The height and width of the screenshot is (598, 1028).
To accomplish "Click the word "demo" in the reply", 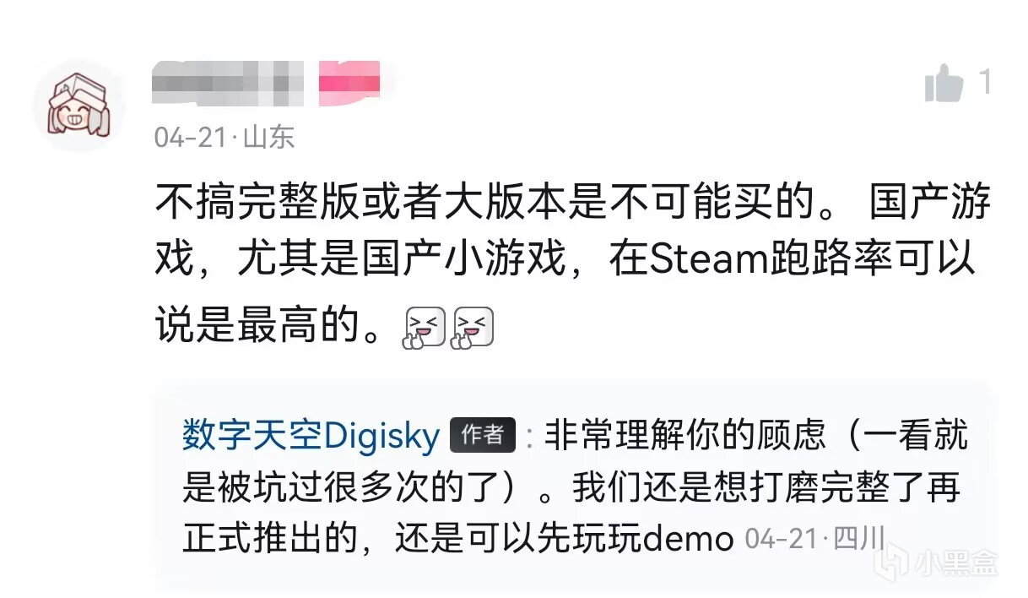I will click(688, 539).
